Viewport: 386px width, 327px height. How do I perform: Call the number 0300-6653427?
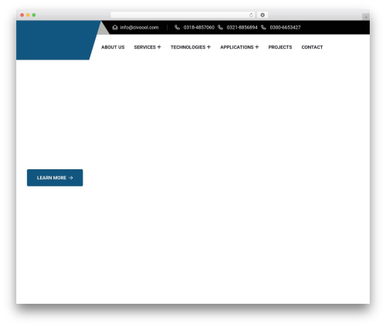(x=285, y=27)
